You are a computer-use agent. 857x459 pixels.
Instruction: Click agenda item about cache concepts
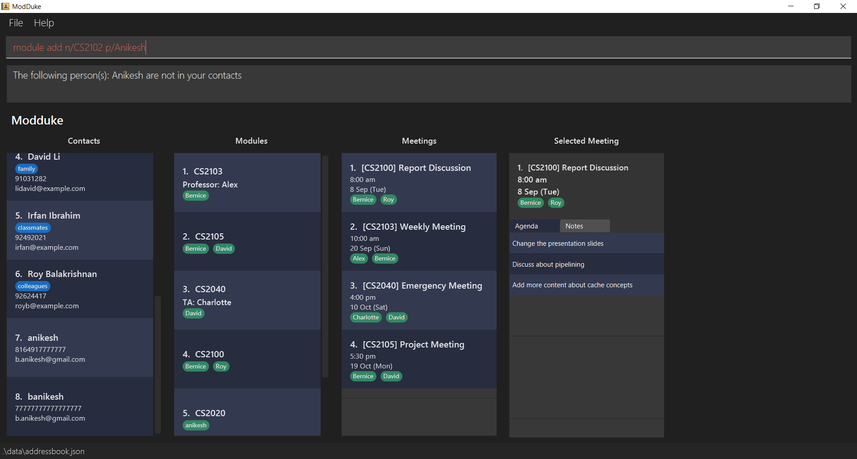586,285
